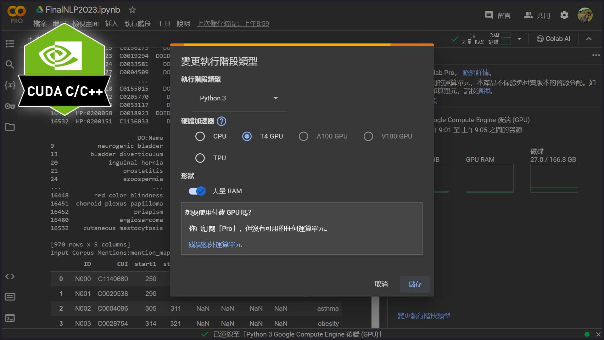The height and width of the screenshot is (340, 604).
Task: Open the 檔案 menu
Action: [x=40, y=24]
